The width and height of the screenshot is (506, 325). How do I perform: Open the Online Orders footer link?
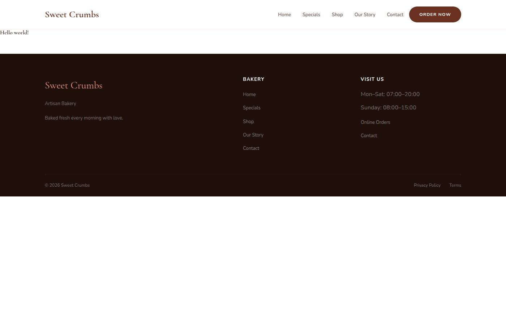click(376, 122)
